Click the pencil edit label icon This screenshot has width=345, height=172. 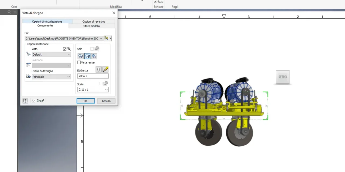pyautogui.click(x=105, y=70)
